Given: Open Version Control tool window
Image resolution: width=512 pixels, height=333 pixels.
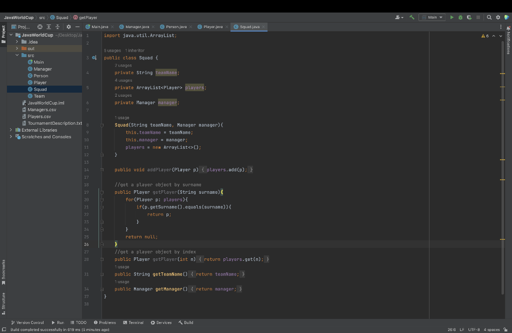Looking at the screenshot, I should (x=27, y=322).
